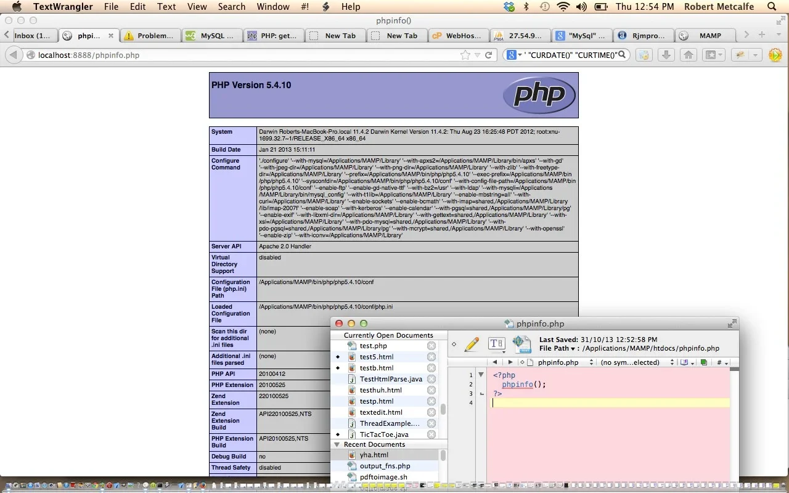Open yha.html from Recent Documents

coord(374,455)
